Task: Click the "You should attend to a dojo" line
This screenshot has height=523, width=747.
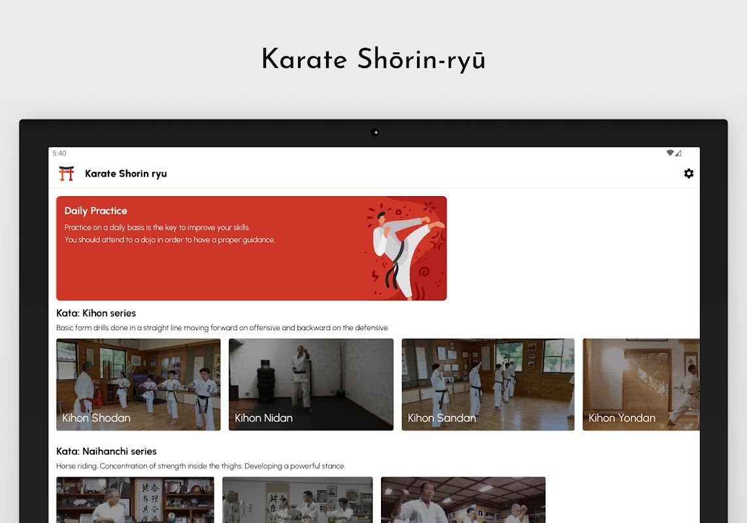Action: coord(170,240)
